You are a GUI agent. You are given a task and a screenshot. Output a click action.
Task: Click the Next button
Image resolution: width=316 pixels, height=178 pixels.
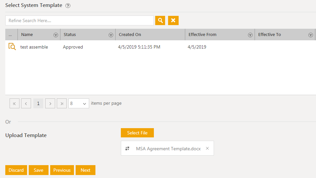point(86,170)
